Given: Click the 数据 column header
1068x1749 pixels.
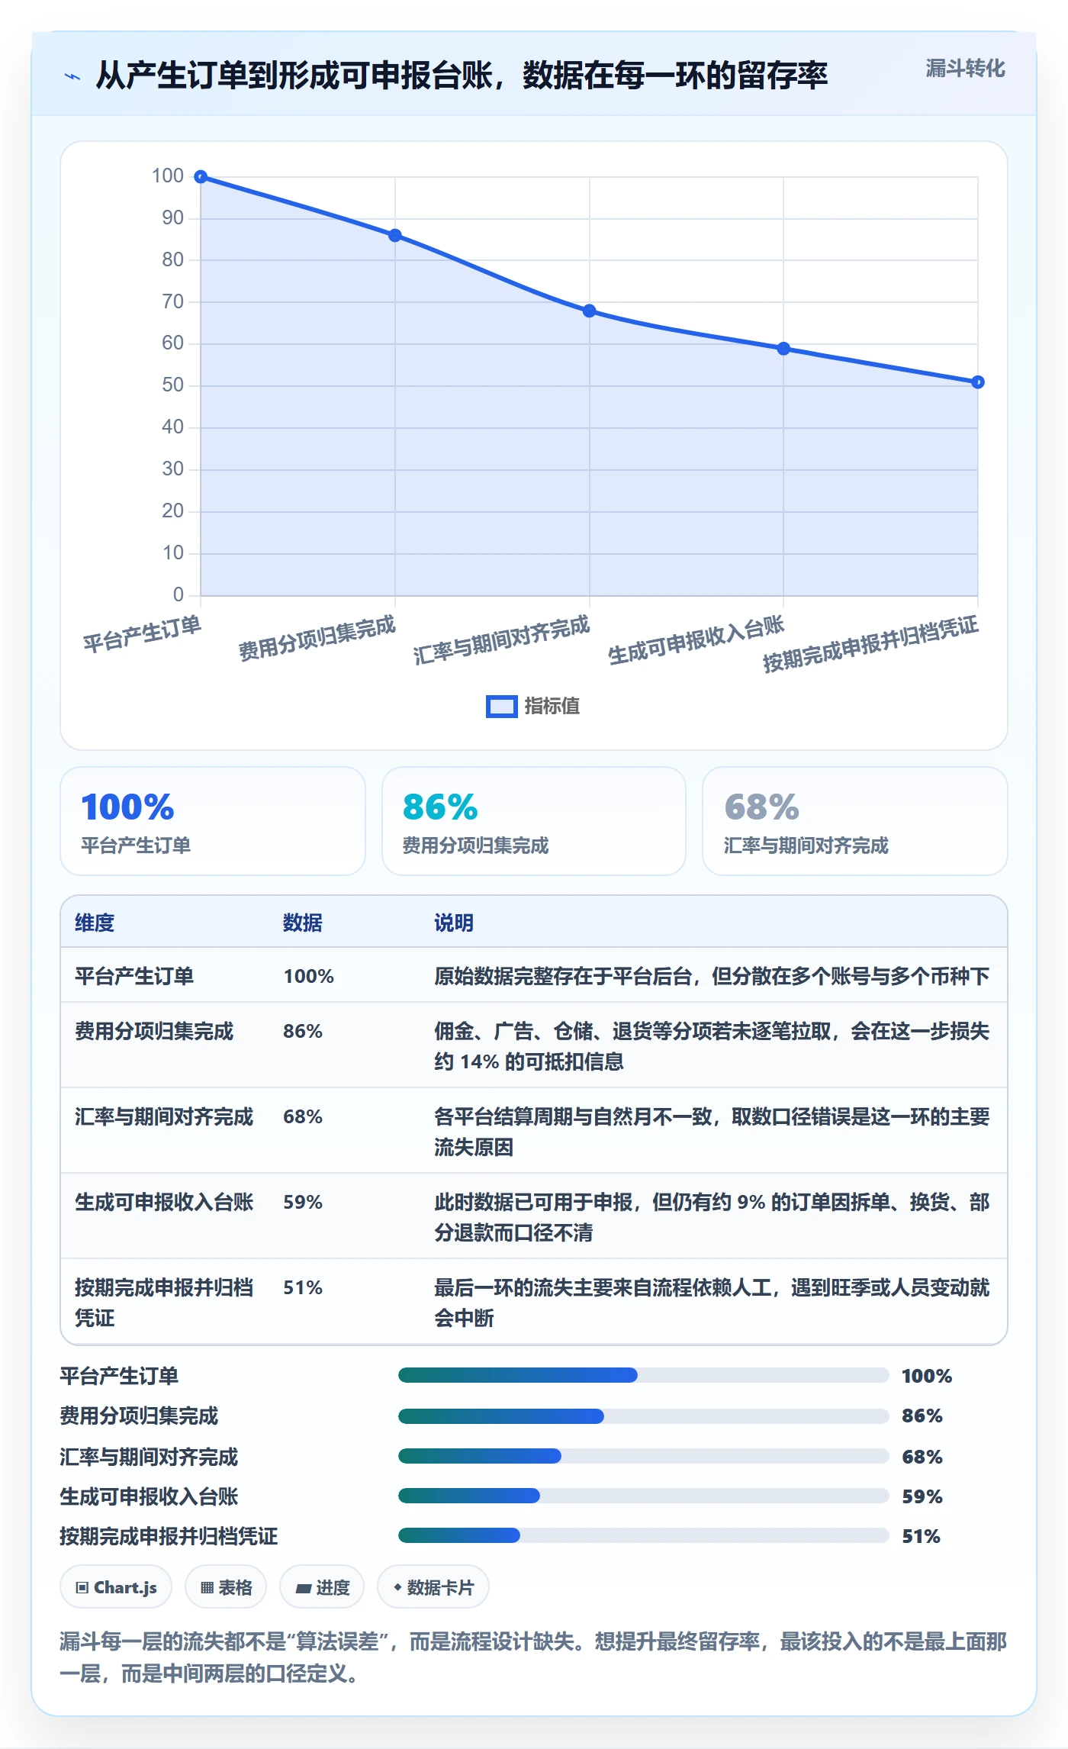Looking at the screenshot, I should point(303,923).
